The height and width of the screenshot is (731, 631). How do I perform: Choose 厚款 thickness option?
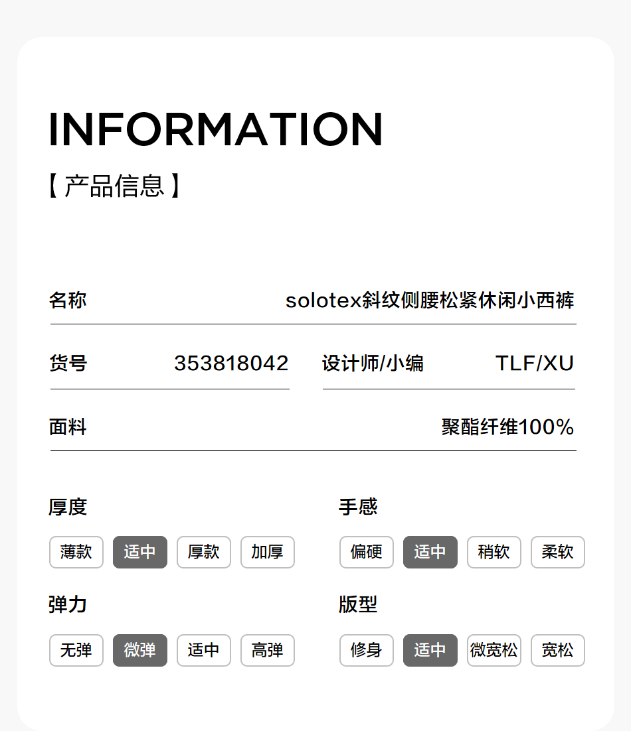click(204, 552)
